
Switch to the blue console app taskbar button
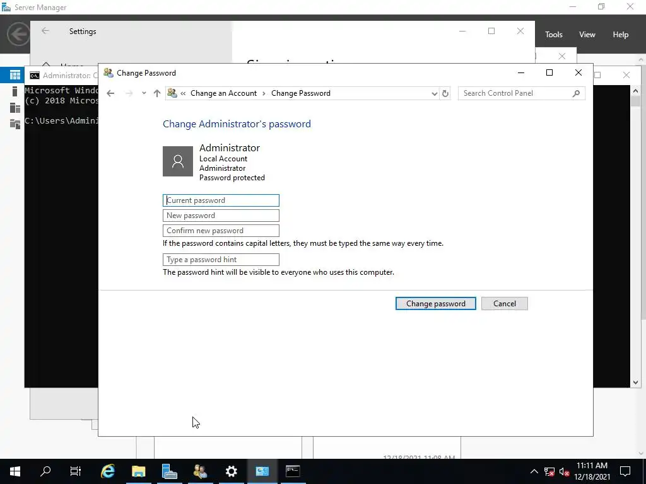tap(262, 471)
